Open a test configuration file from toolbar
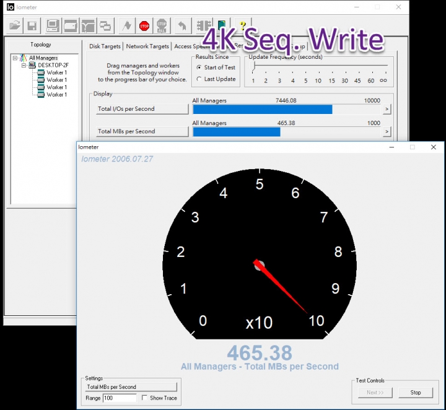Screen dimensions: 446x410 tap(15, 26)
